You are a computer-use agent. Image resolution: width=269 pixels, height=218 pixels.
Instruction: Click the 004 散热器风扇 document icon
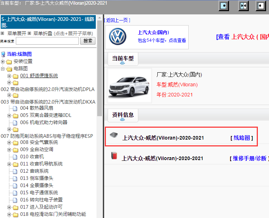[15, 108]
